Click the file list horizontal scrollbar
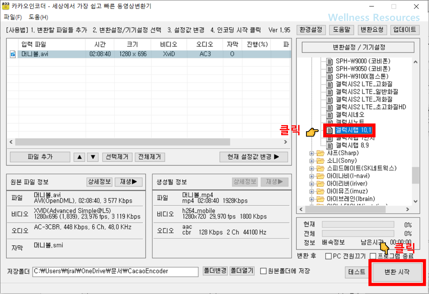This screenshot has height=294, width=429. 122,142
